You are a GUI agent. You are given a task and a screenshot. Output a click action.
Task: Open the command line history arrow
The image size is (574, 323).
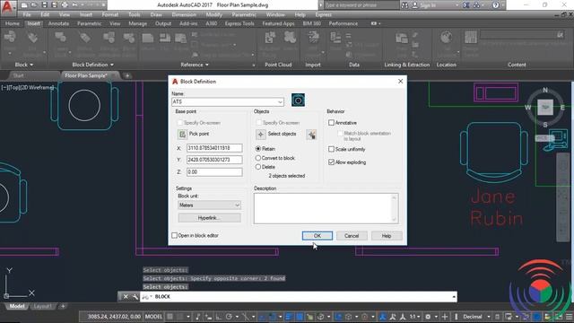click(x=454, y=297)
